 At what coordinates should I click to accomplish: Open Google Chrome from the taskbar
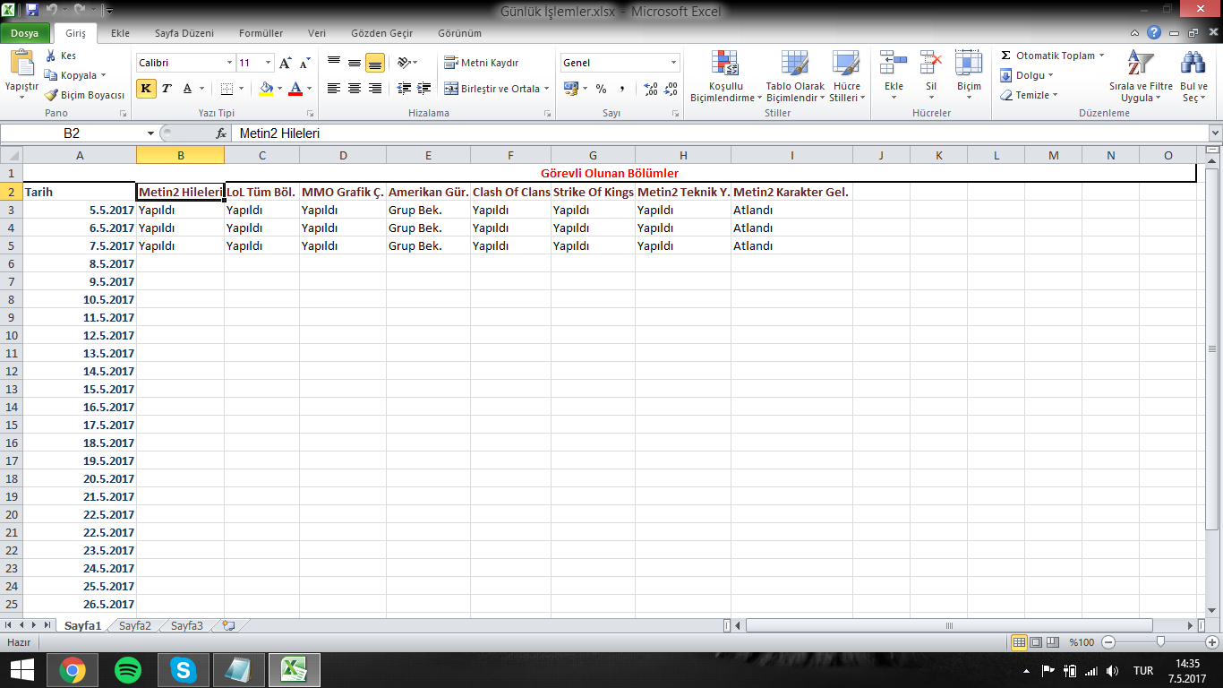tap(73, 669)
